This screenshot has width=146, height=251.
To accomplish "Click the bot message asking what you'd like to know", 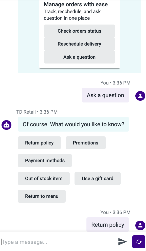I will (x=73, y=124).
